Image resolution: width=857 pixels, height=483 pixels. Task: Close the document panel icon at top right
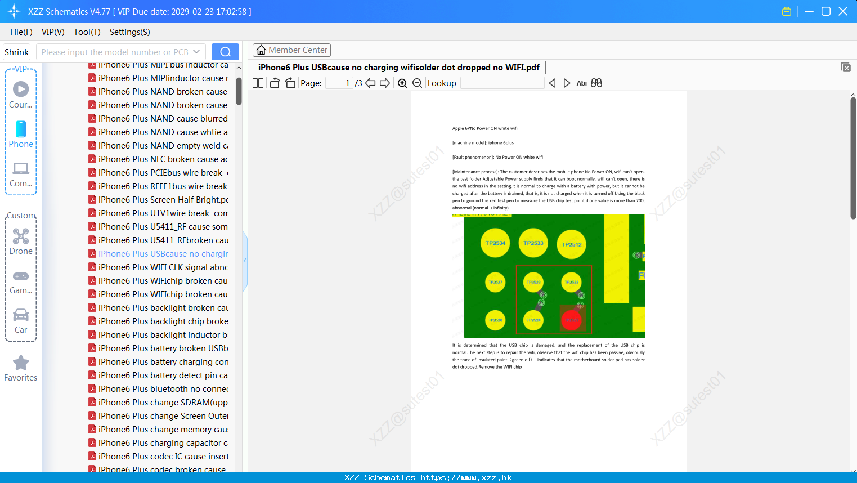click(846, 67)
